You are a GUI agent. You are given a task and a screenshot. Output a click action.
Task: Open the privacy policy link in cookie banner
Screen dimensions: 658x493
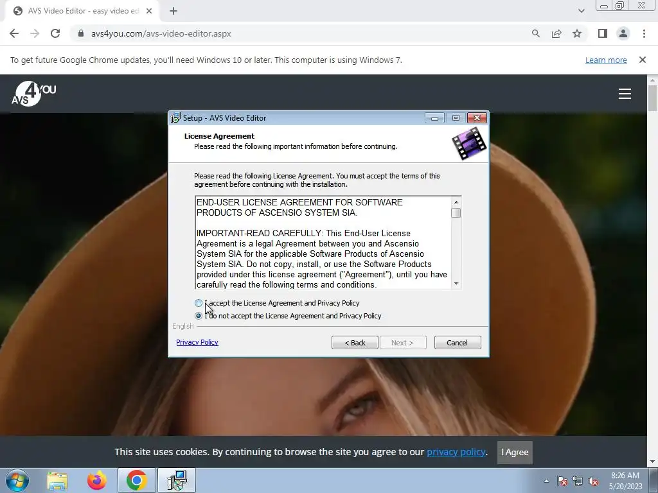coord(456,452)
